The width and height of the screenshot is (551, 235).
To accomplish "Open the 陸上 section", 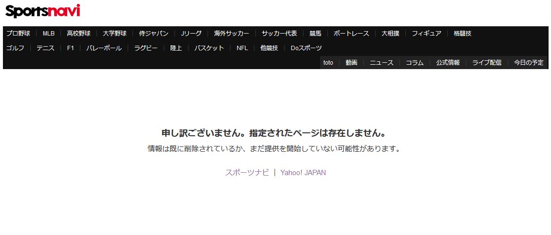I will pos(176,48).
